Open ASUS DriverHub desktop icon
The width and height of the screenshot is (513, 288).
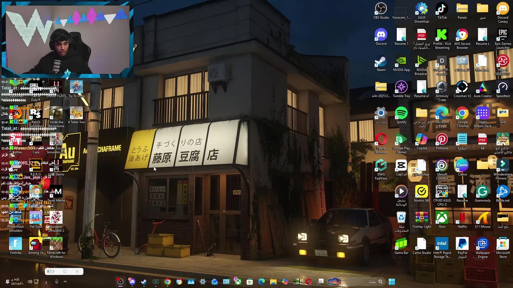421,13
